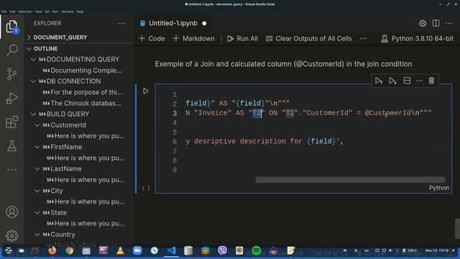
Task: Open Explorer panel more actions ellipsis
Action: tap(121, 24)
